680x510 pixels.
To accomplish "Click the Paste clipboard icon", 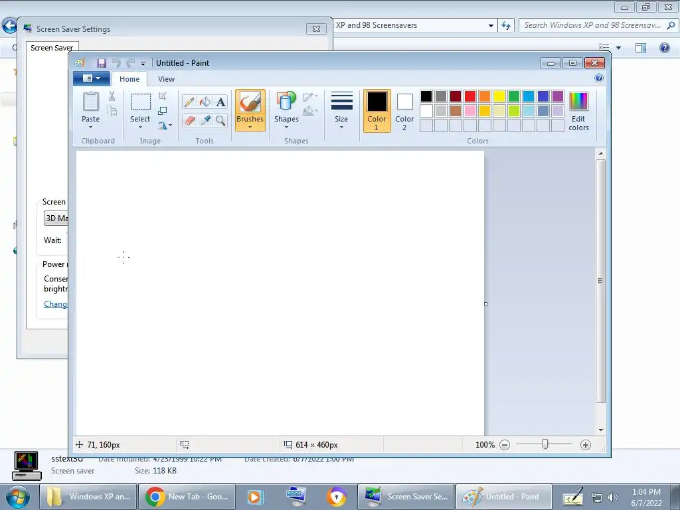I will tap(90, 102).
